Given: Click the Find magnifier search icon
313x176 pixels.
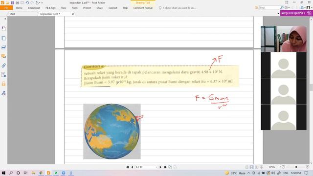Looking at the screenshot, I should pyautogui.click(x=282, y=8).
